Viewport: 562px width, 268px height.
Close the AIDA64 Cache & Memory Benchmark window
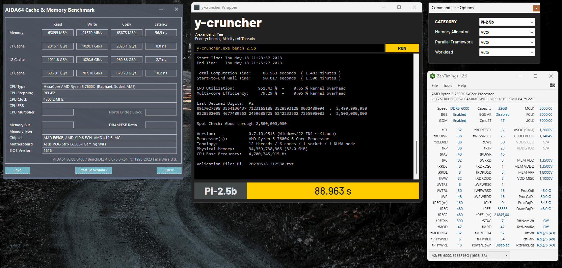click(x=177, y=9)
